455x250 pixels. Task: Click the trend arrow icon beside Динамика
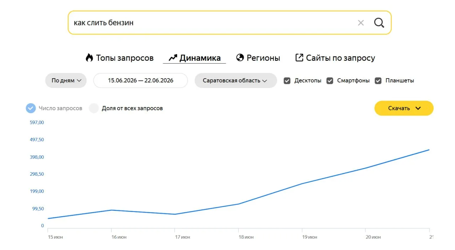(x=173, y=58)
